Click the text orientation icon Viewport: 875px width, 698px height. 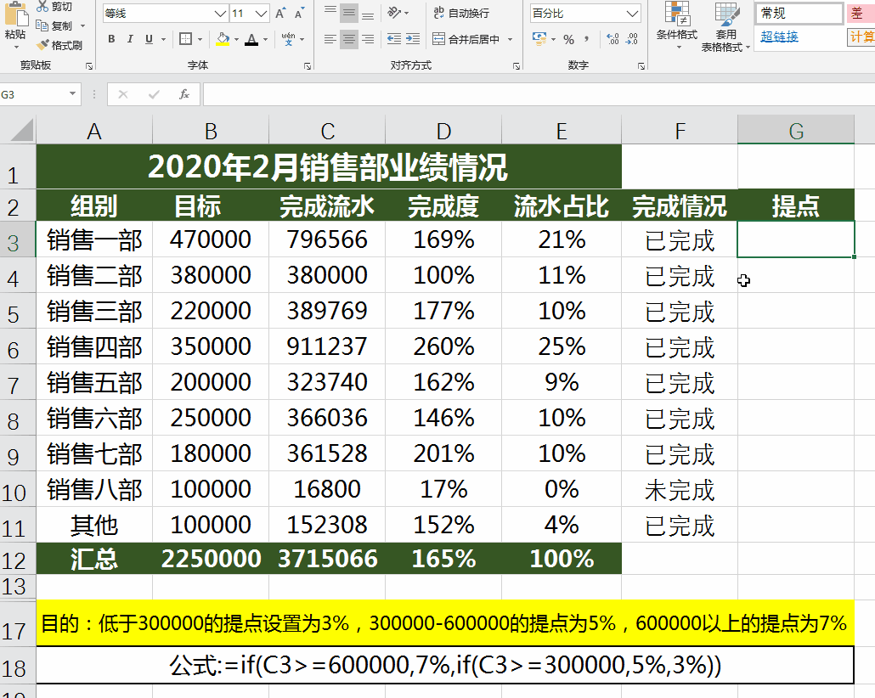[x=394, y=12]
